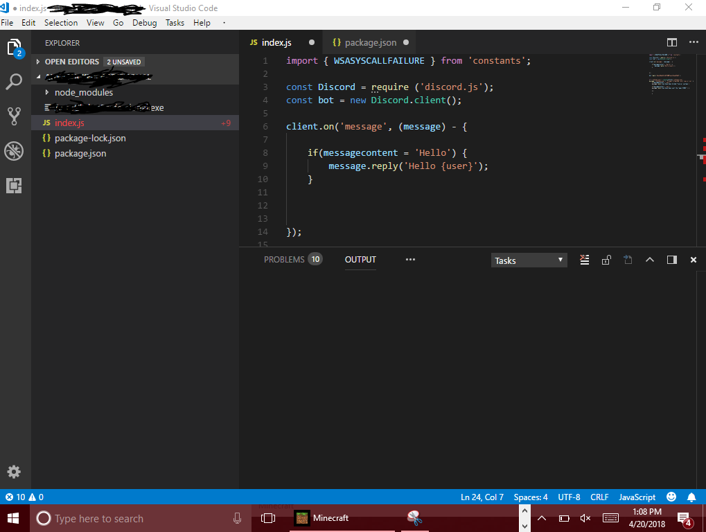This screenshot has width=706, height=532.
Task: Close the unsaved index.js tab dot
Action: tap(312, 42)
